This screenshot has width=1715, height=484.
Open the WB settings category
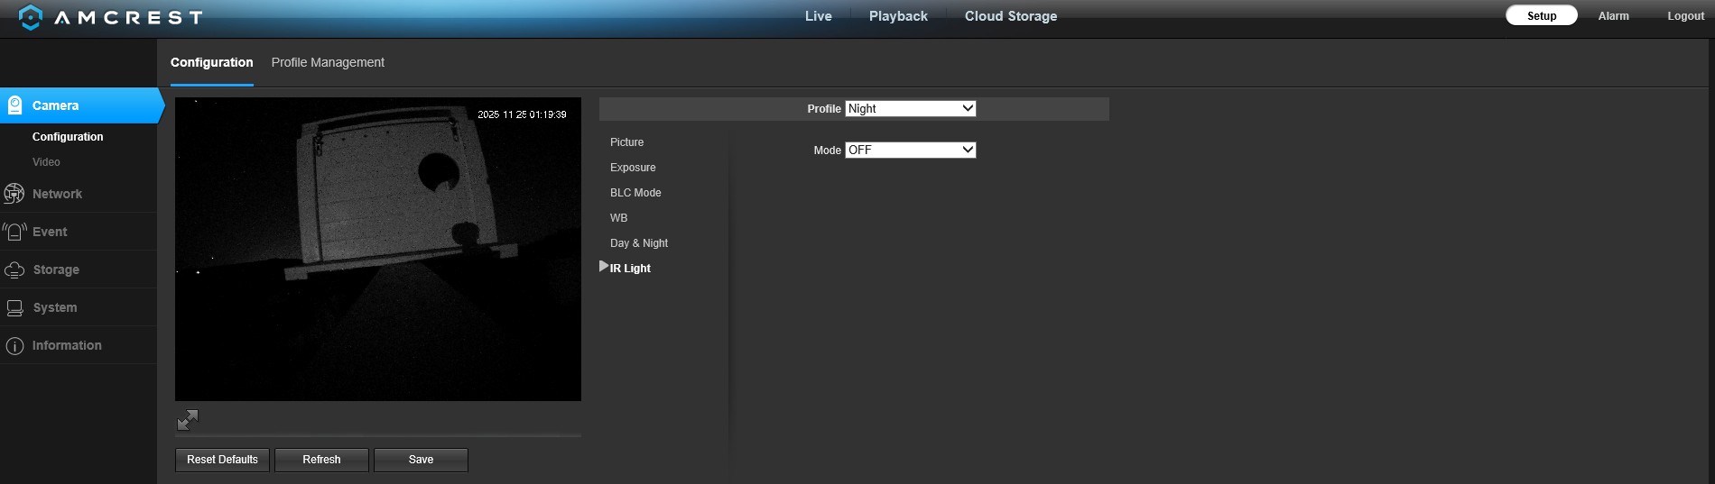tap(618, 218)
